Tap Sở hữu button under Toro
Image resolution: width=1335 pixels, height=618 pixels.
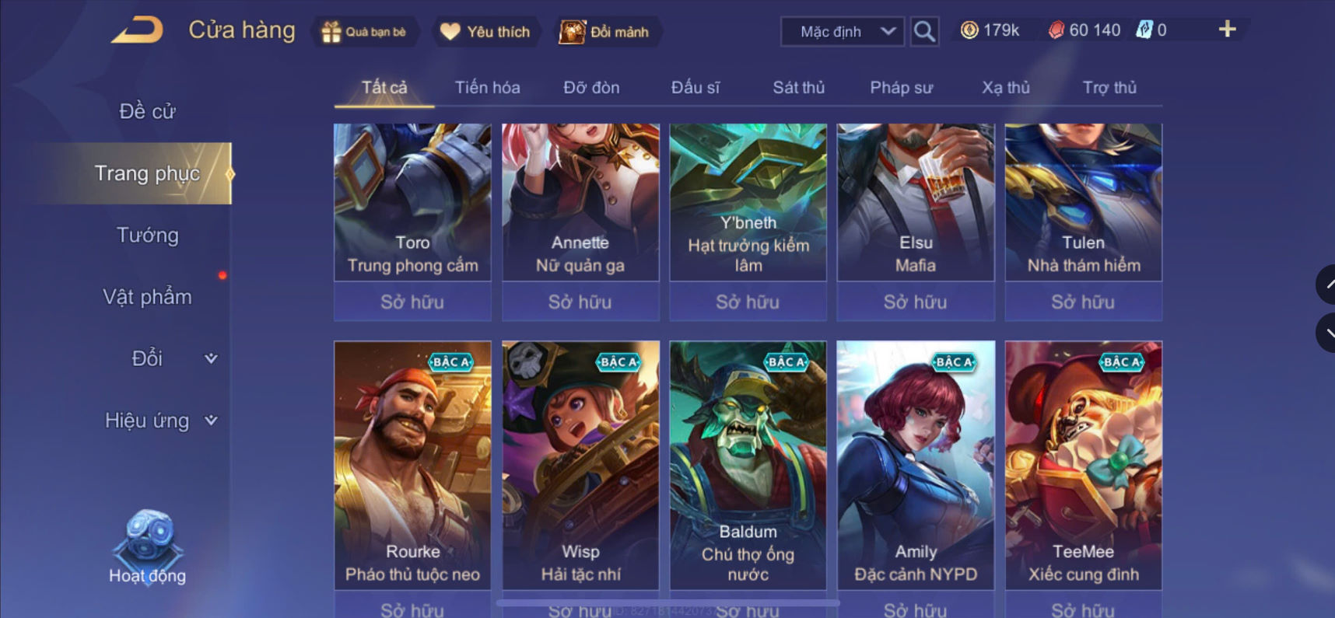(x=412, y=302)
